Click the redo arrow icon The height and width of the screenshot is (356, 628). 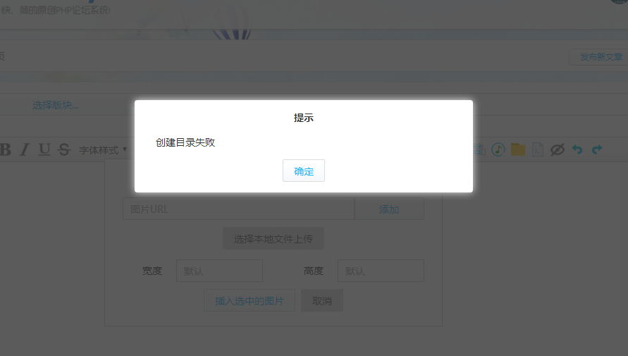[x=597, y=149]
